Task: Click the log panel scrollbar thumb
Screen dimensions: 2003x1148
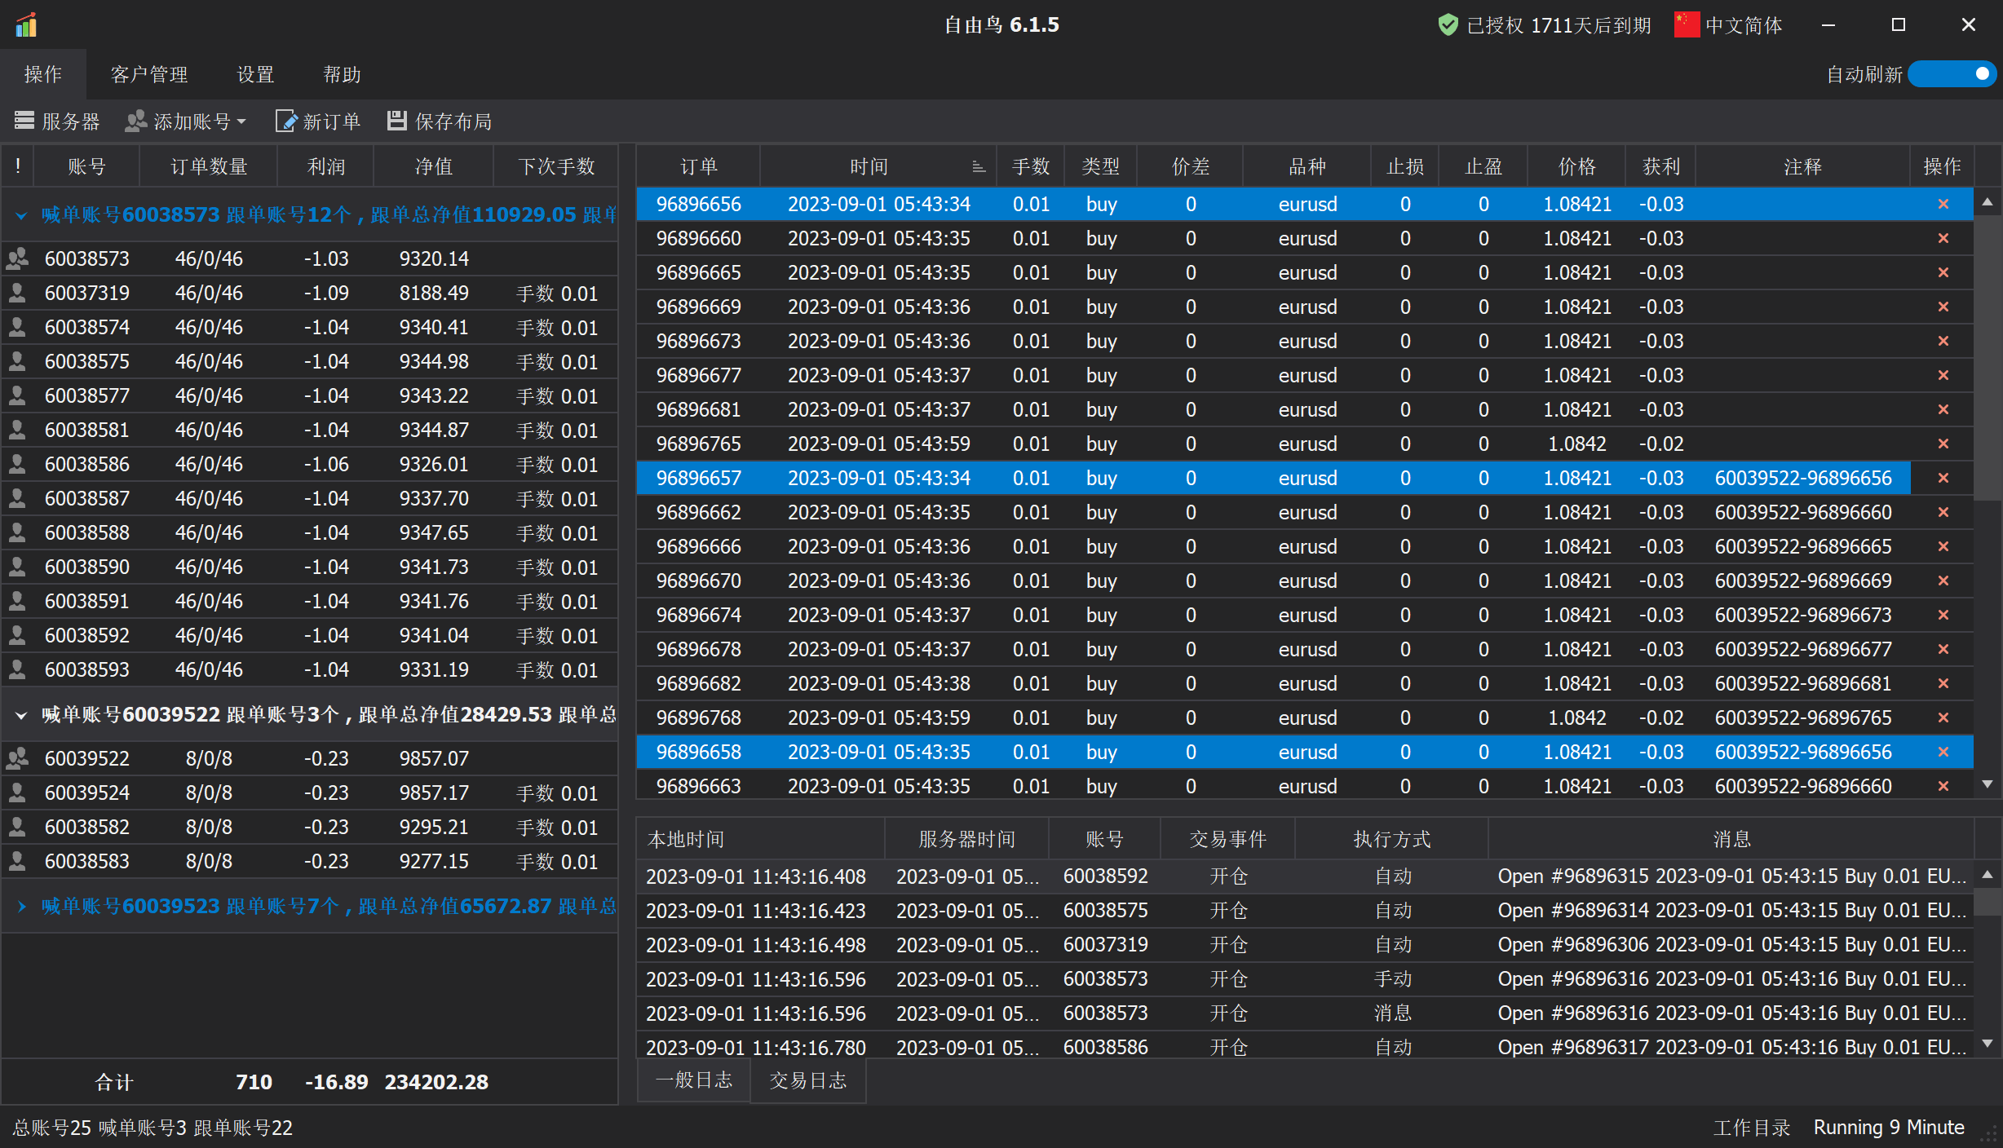Action: [1988, 900]
